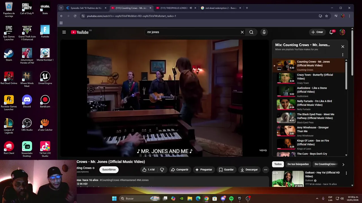Viewport: 362px width, 203px height.
Task: Switch to the 'Episodio 3x6 El Padrino' tab
Action: [87, 8]
